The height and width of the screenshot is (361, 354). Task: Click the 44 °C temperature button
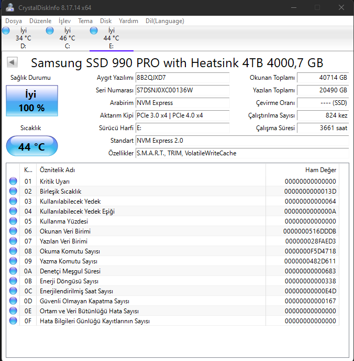pos(31,146)
